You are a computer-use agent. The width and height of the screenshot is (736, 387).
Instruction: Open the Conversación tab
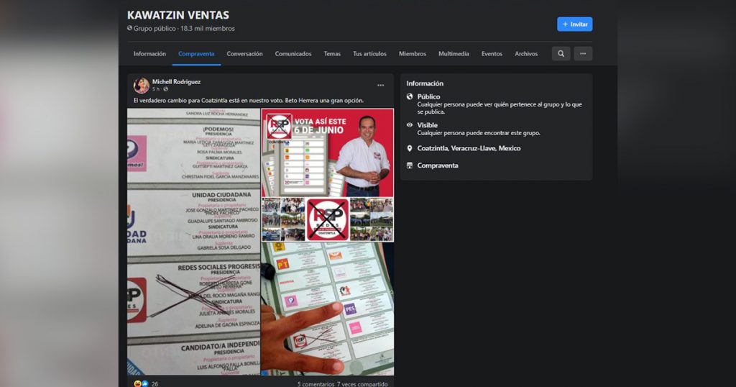click(x=244, y=54)
